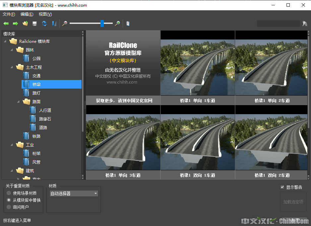Click the floppy disk save icon
Screen dimensions: 311x226
click(34, 24)
